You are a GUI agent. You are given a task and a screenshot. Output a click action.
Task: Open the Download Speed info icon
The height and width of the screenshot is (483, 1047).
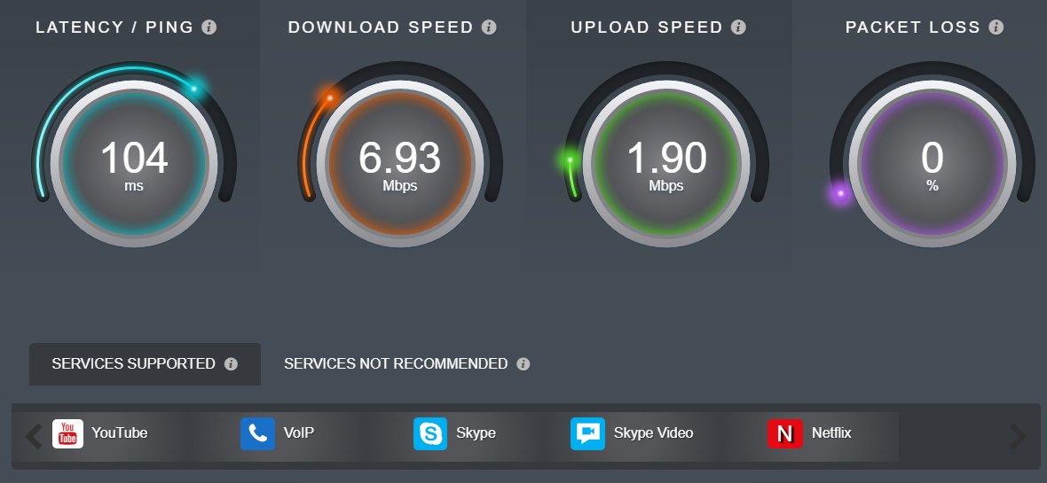(490, 27)
